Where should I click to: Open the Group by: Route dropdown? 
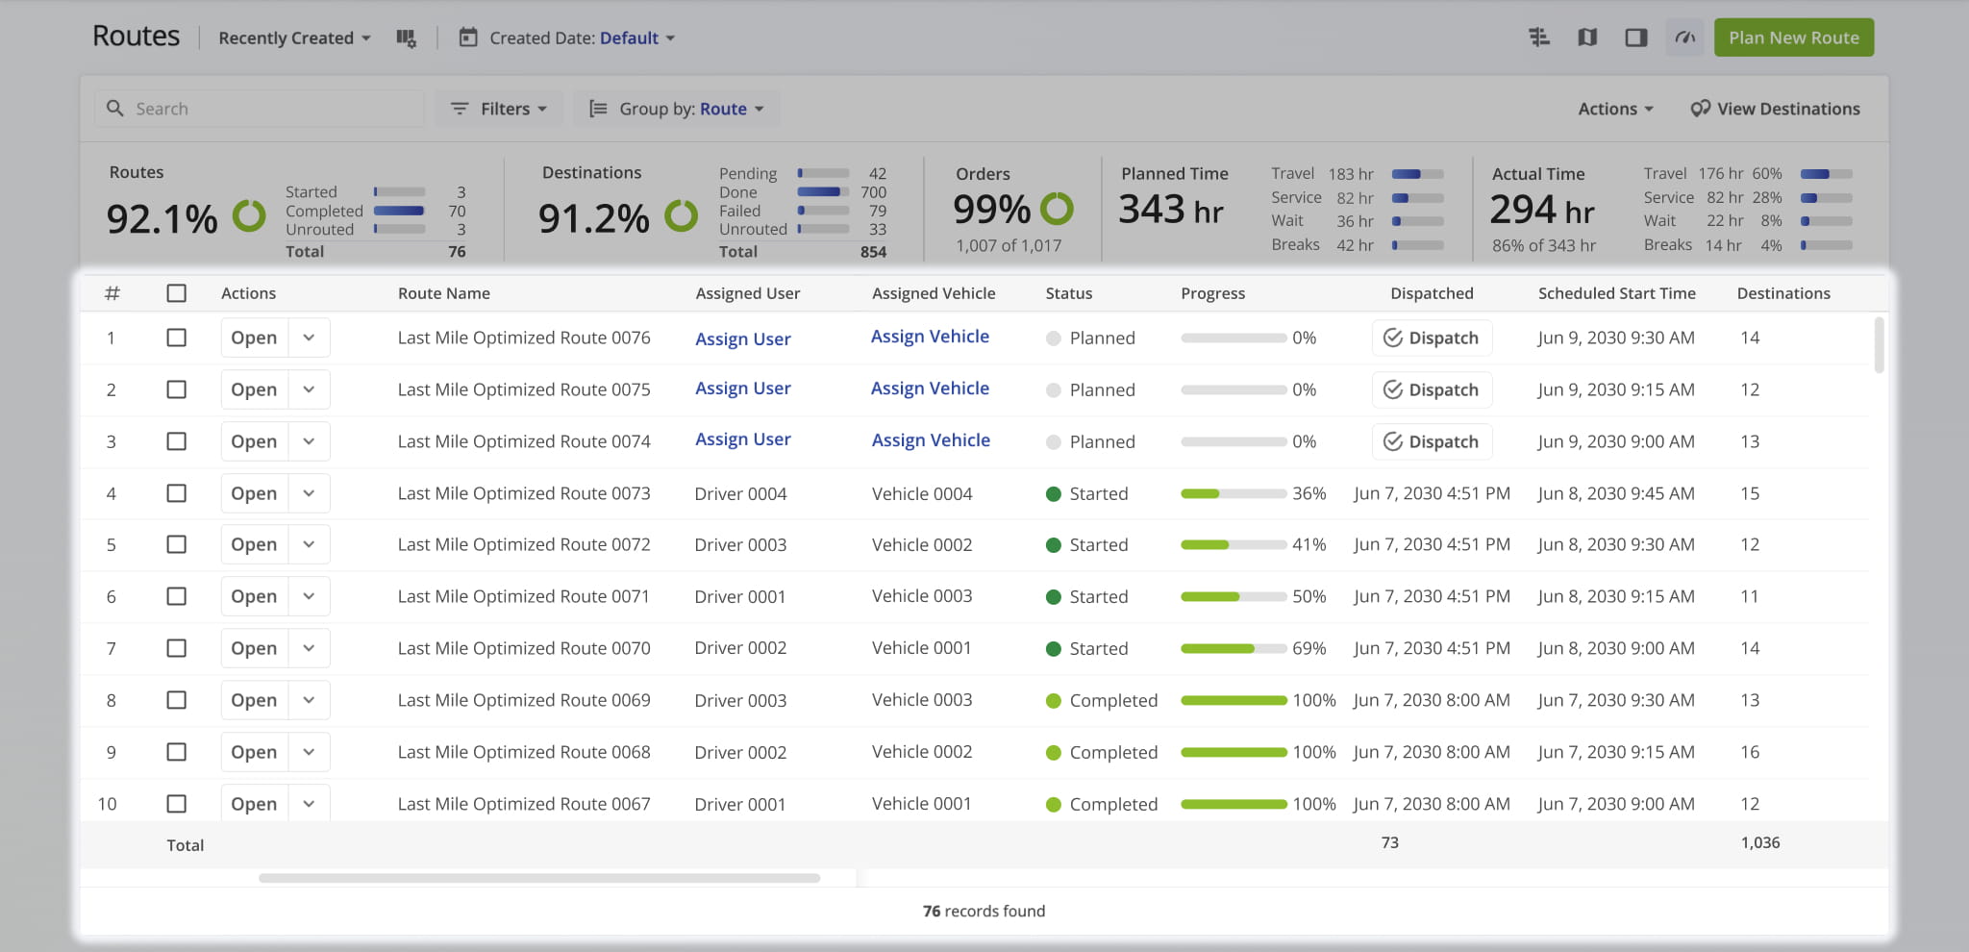click(x=678, y=109)
